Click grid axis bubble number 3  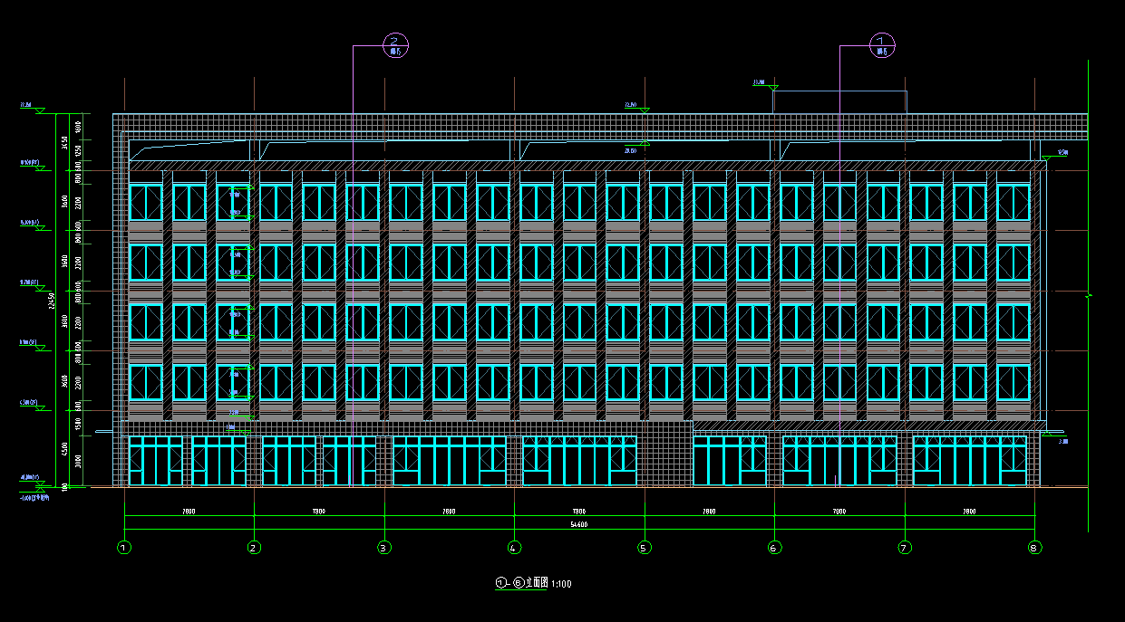click(x=384, y=547)
